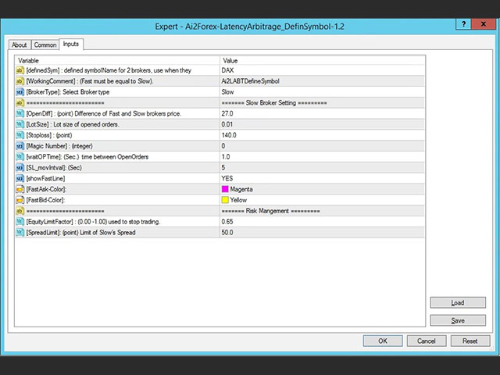Select the '[LotSize] : Lot size of opened orders' label
Image resolution: width=500 pixels, height=375 pixels.
[x=73, y=124]
